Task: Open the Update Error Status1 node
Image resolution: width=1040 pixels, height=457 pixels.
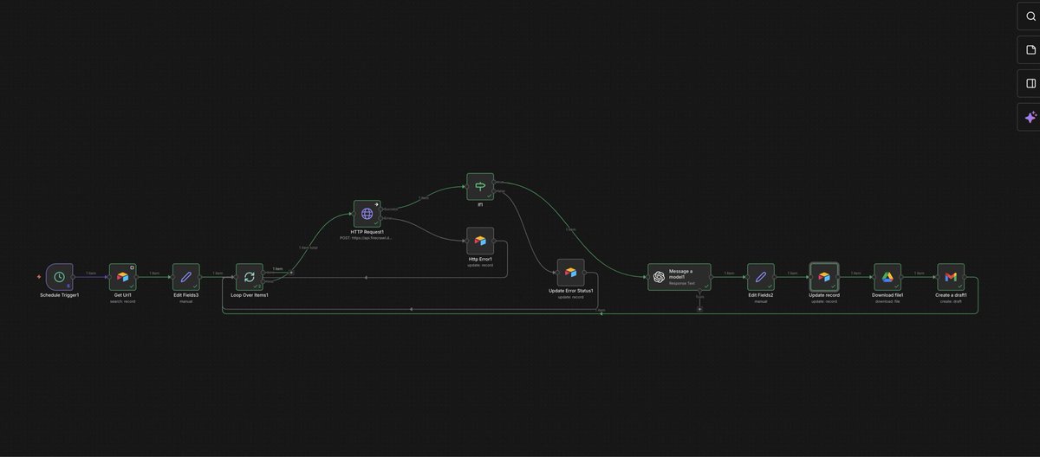Action: pos(571,272)
